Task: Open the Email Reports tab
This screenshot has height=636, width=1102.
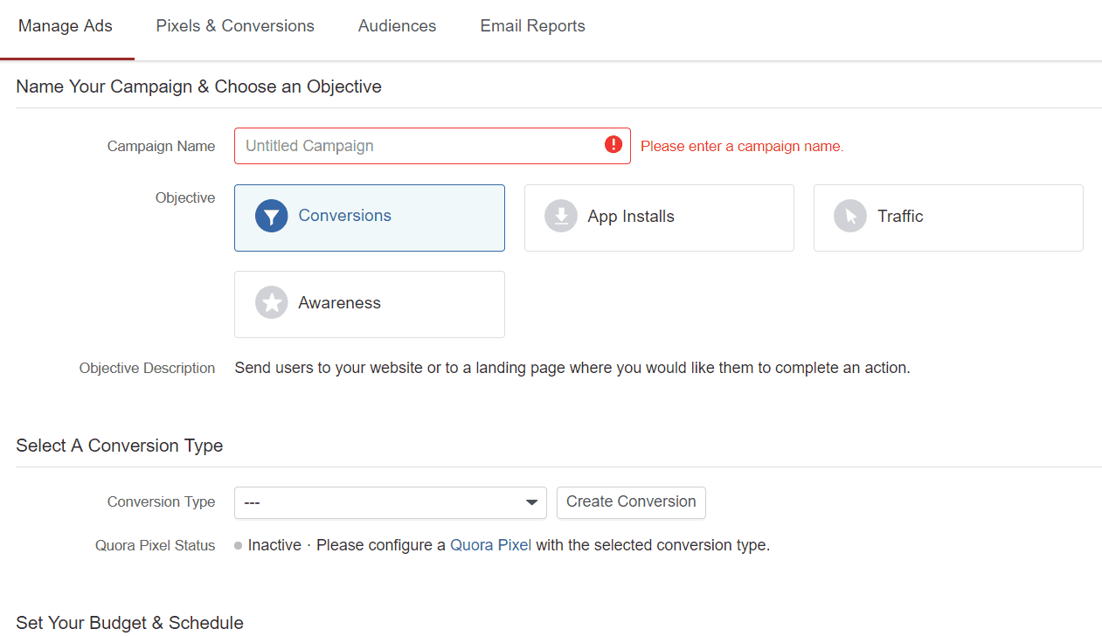Action: pos(532,25)
